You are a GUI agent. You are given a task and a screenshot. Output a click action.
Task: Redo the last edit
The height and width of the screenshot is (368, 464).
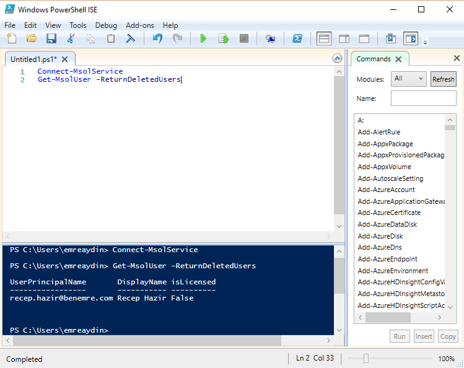(x=177, y=38)
